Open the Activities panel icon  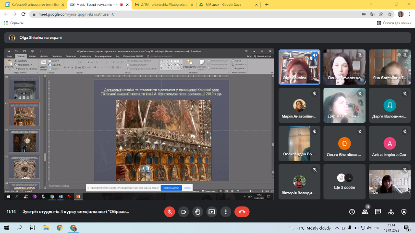click(391, 211)
